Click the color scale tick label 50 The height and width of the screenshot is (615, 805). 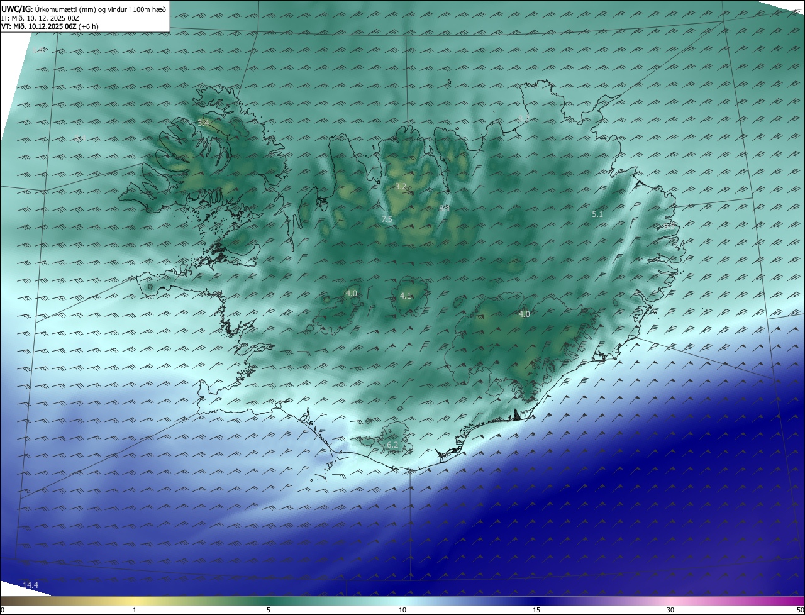point(800,610)
